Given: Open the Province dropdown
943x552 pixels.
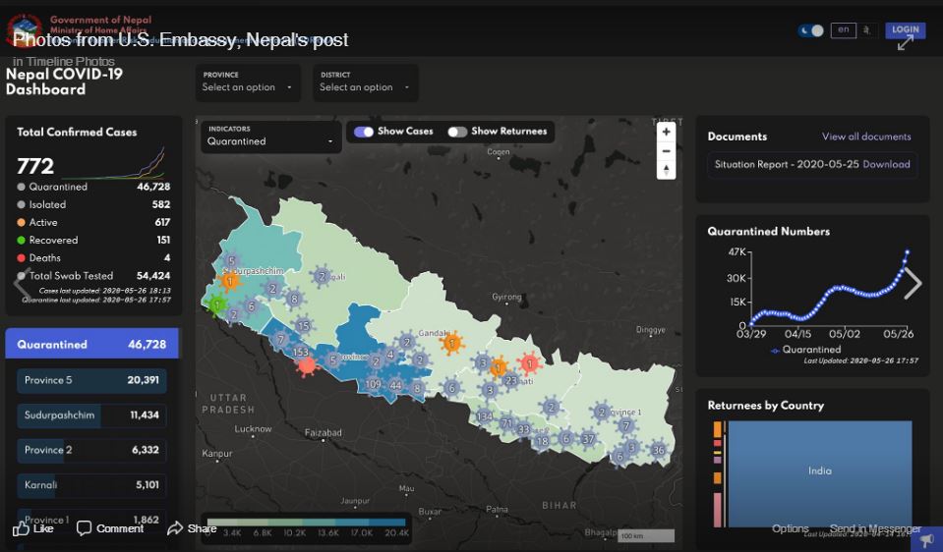Looking at the screenshot, I should point(248,83).
